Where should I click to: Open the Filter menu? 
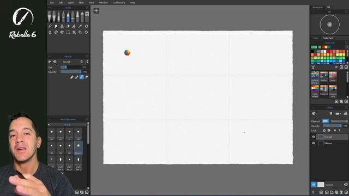pyautogui.click(x=81, y=3)
